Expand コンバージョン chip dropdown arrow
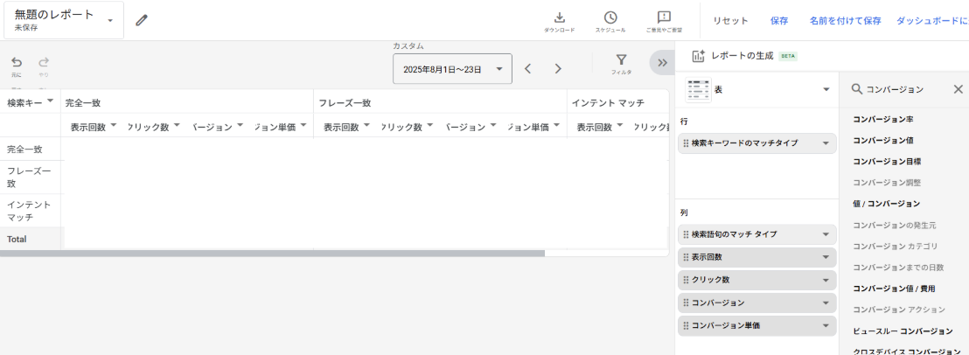Screen dimensions: 969x355 (x=826, y=303)
